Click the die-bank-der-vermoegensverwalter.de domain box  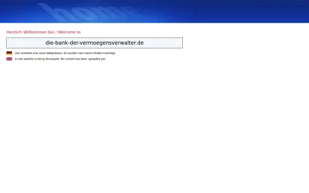pyautogui.click(x=94, y=43)
